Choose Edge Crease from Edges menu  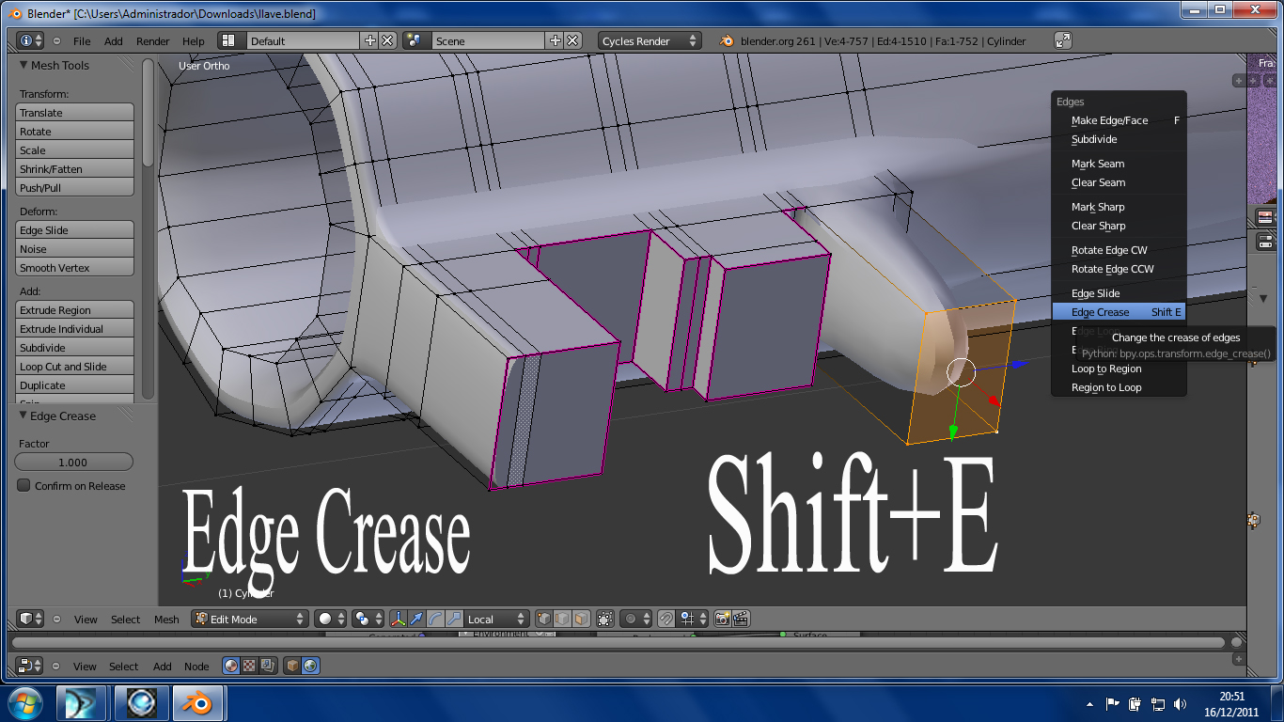[1119, 312]
